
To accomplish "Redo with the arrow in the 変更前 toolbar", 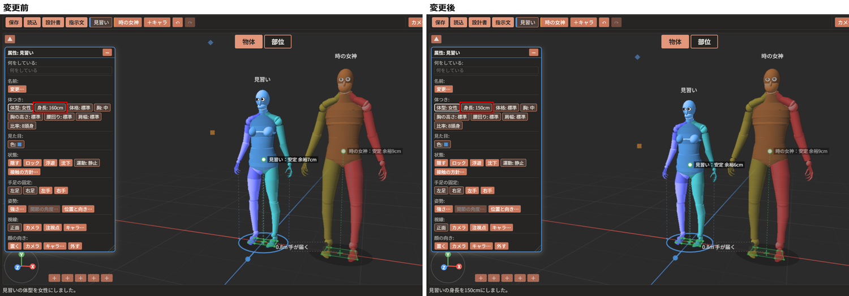I will click(x=190, y=23).
